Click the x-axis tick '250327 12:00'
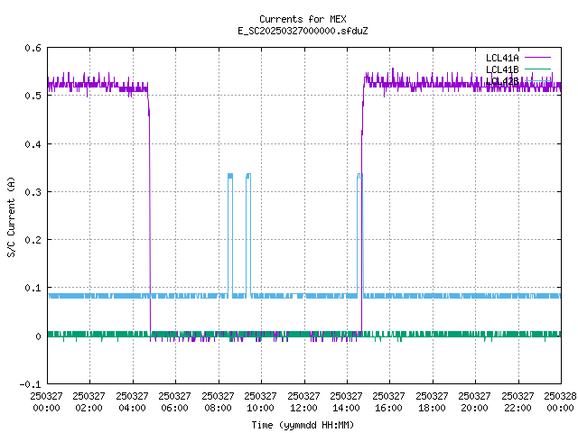 [x=303, y=401]
